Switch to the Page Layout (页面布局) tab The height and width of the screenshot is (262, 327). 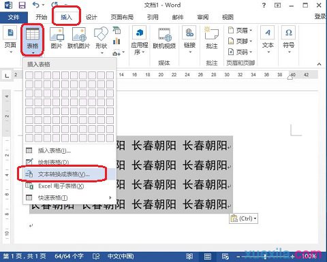coord(122,17)
